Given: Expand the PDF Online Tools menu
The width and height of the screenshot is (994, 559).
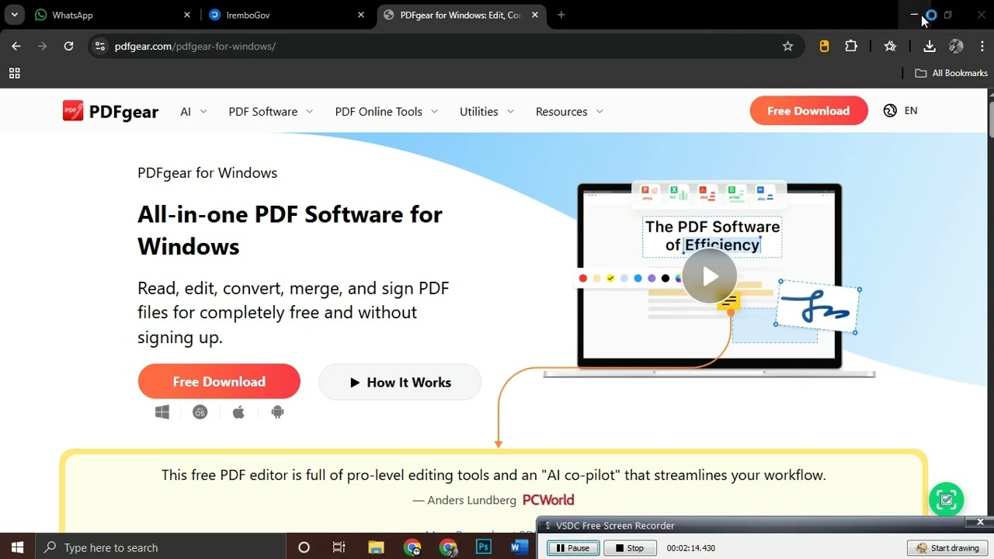Looking at the screenshot, I should (386, 112).
